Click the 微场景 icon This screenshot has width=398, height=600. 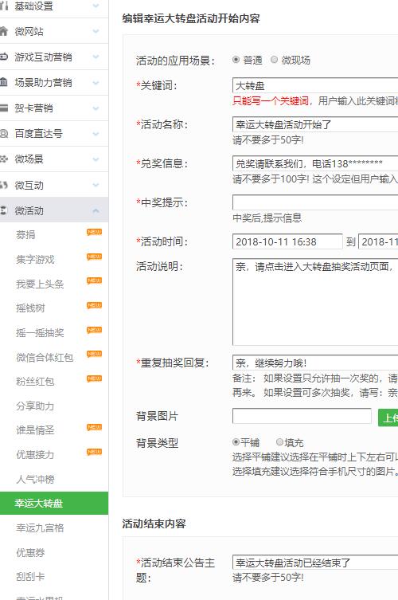click(x=4, y=159)
